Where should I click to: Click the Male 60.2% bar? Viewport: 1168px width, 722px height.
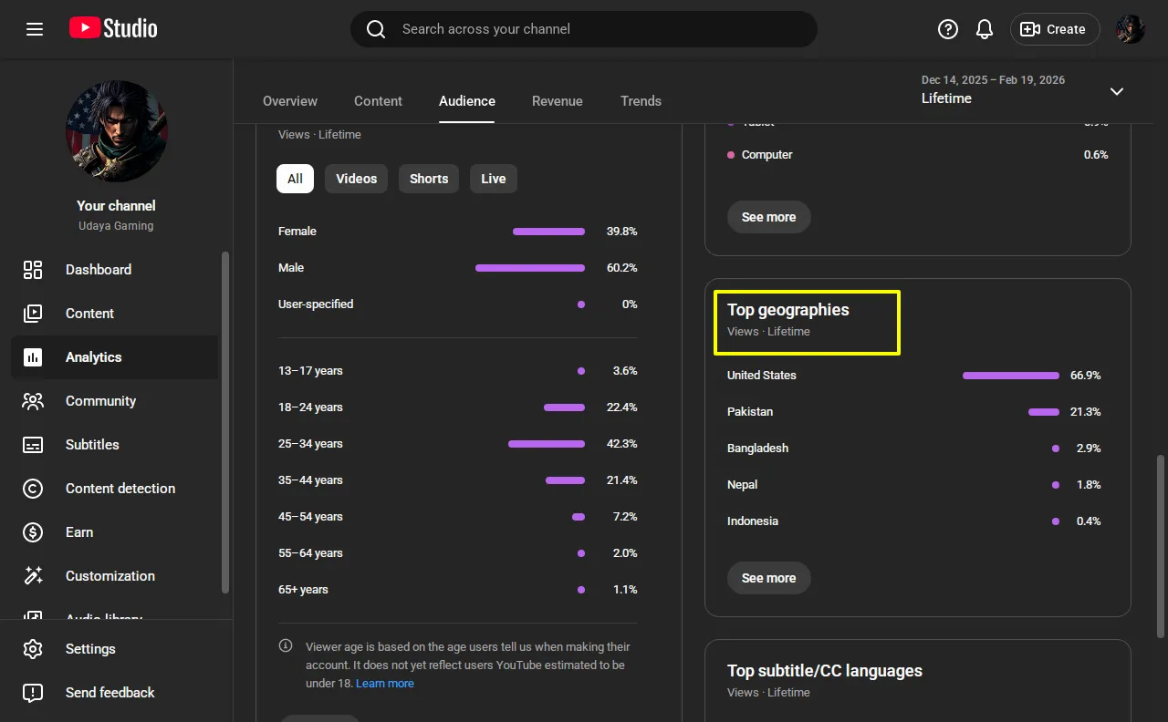[530, 268]
